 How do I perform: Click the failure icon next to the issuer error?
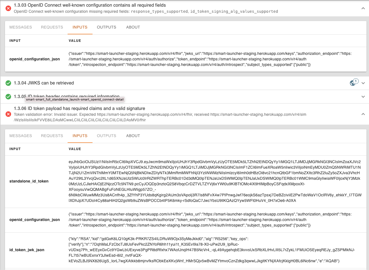pyautogui.click(x=8, y=114)
